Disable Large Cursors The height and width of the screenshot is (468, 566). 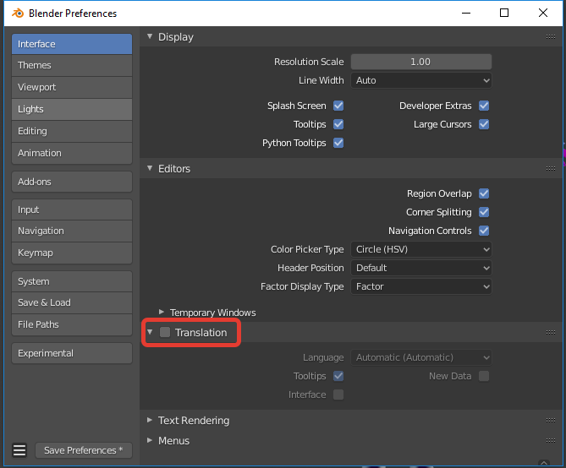click(484, 124)
